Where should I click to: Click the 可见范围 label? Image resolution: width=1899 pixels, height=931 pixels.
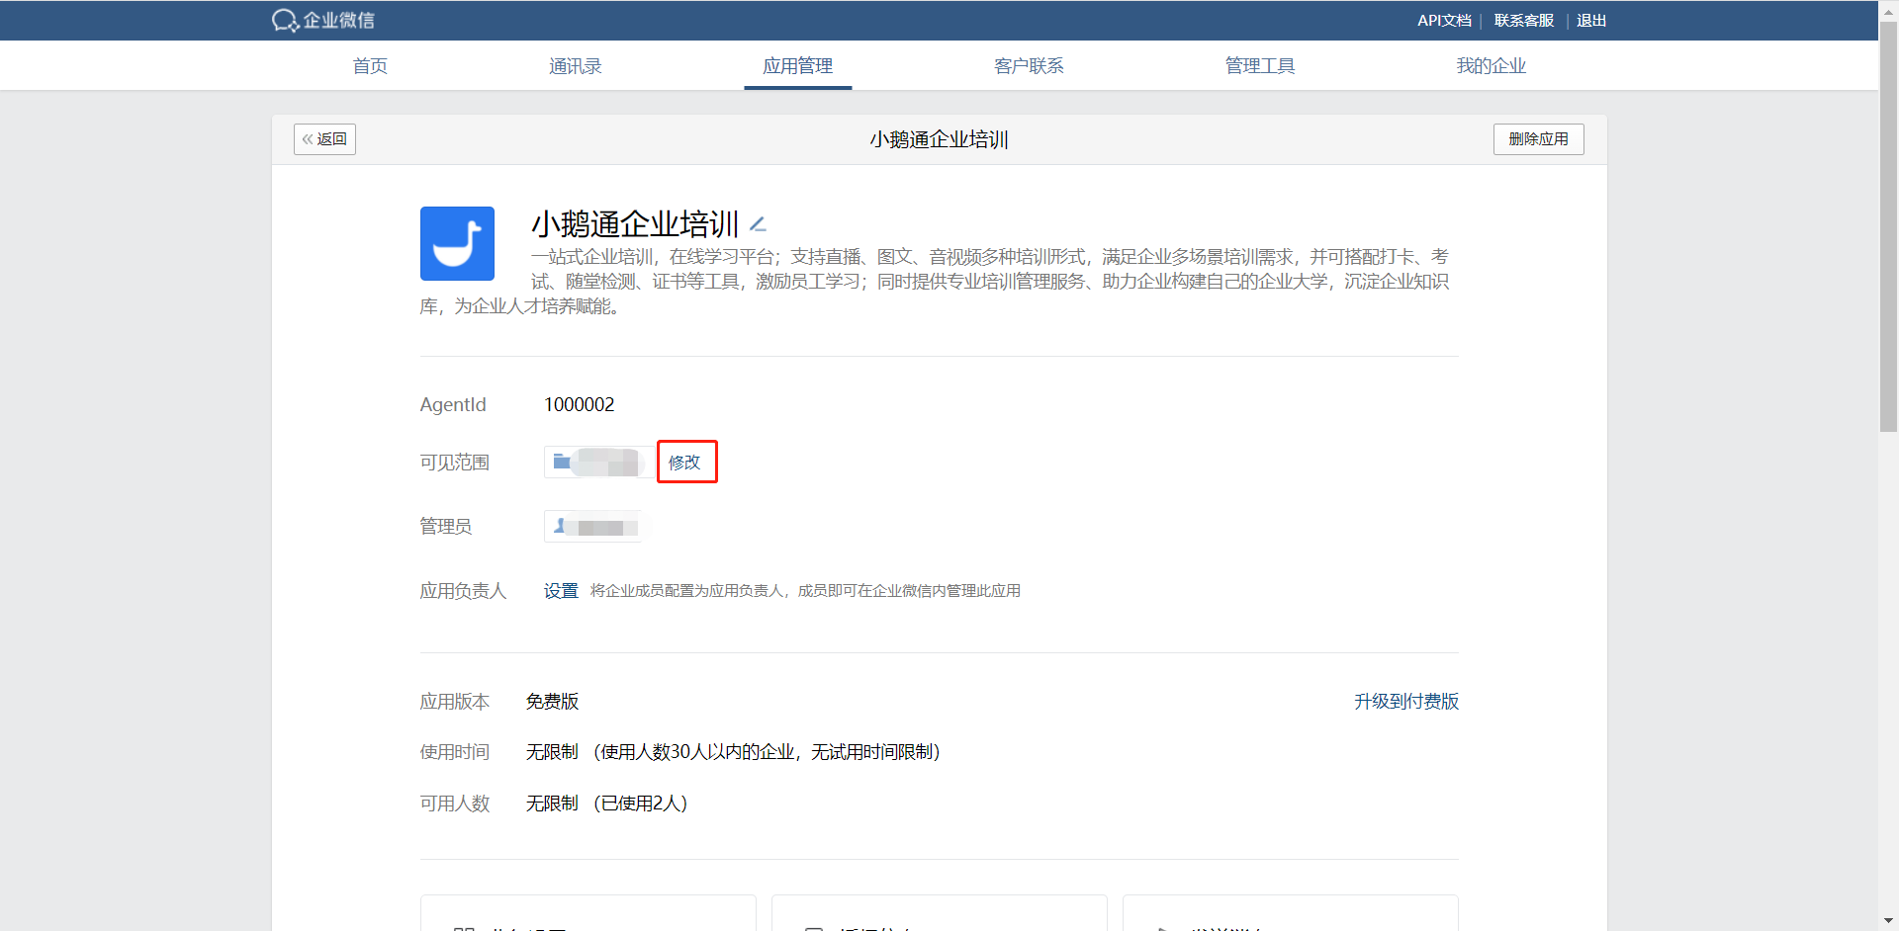pyautogui.click(x=455, y=463)
